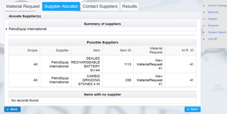Click the M.R. ID column header

(188, 50)
